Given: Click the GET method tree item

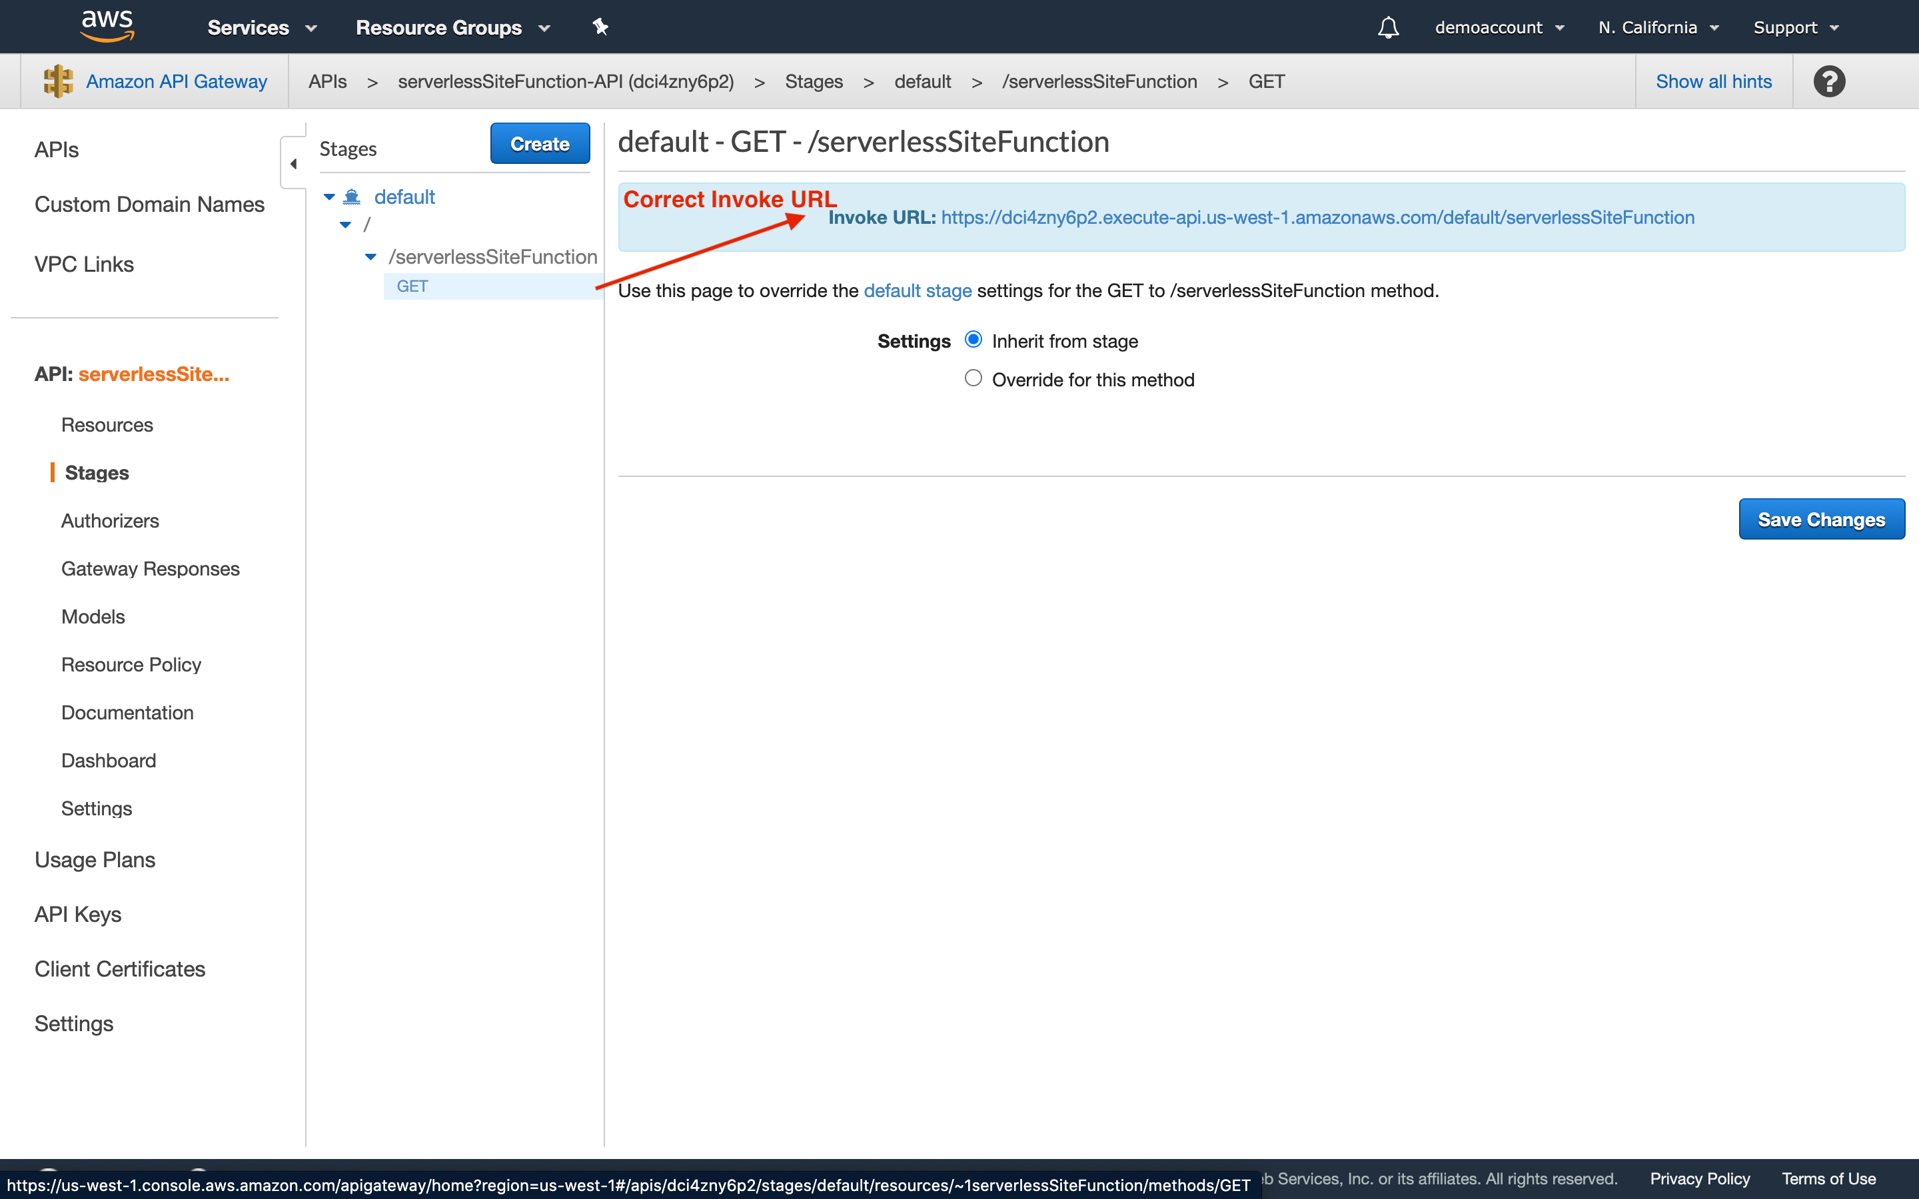Looking at the screenshot, I should [x=413, y=284].
